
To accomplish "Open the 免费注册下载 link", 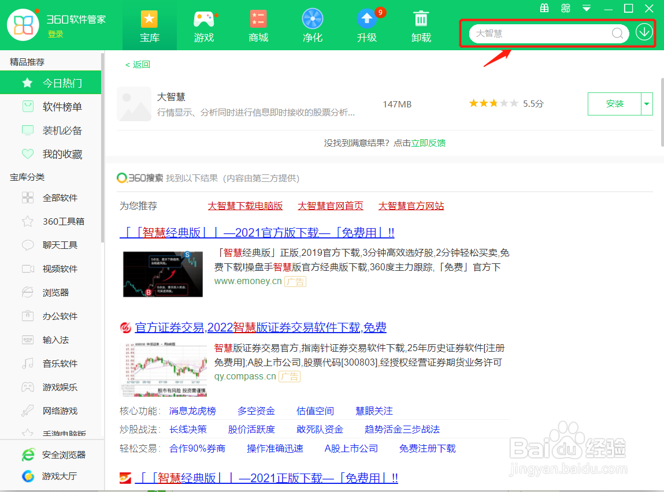I will coord(427,449).
